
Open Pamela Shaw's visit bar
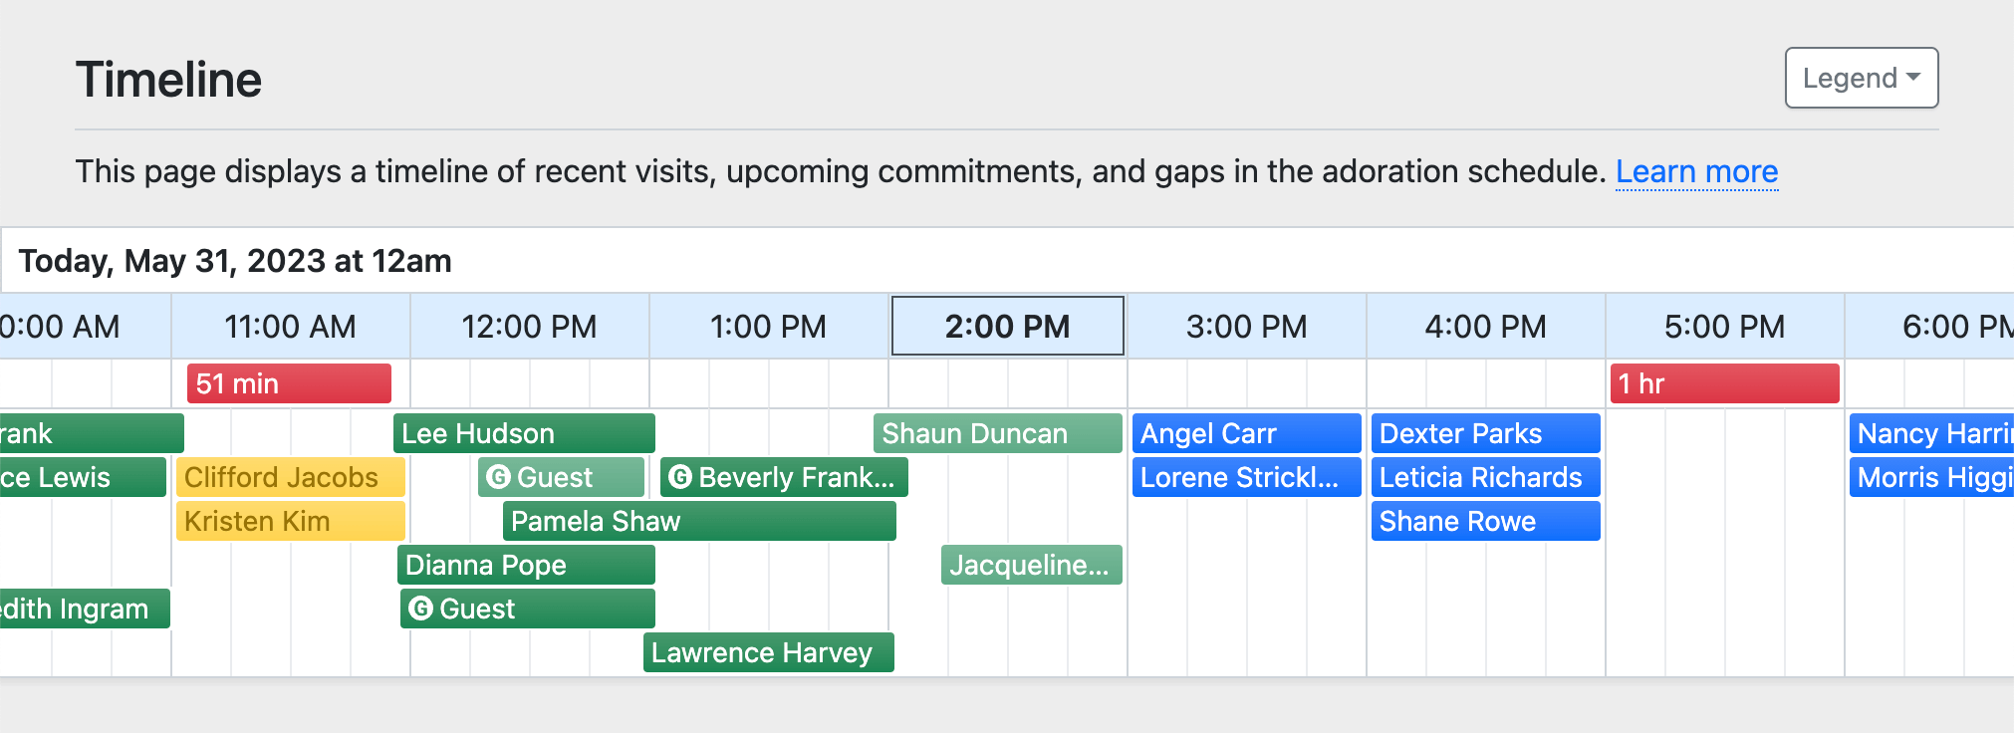tap(699, 521)
